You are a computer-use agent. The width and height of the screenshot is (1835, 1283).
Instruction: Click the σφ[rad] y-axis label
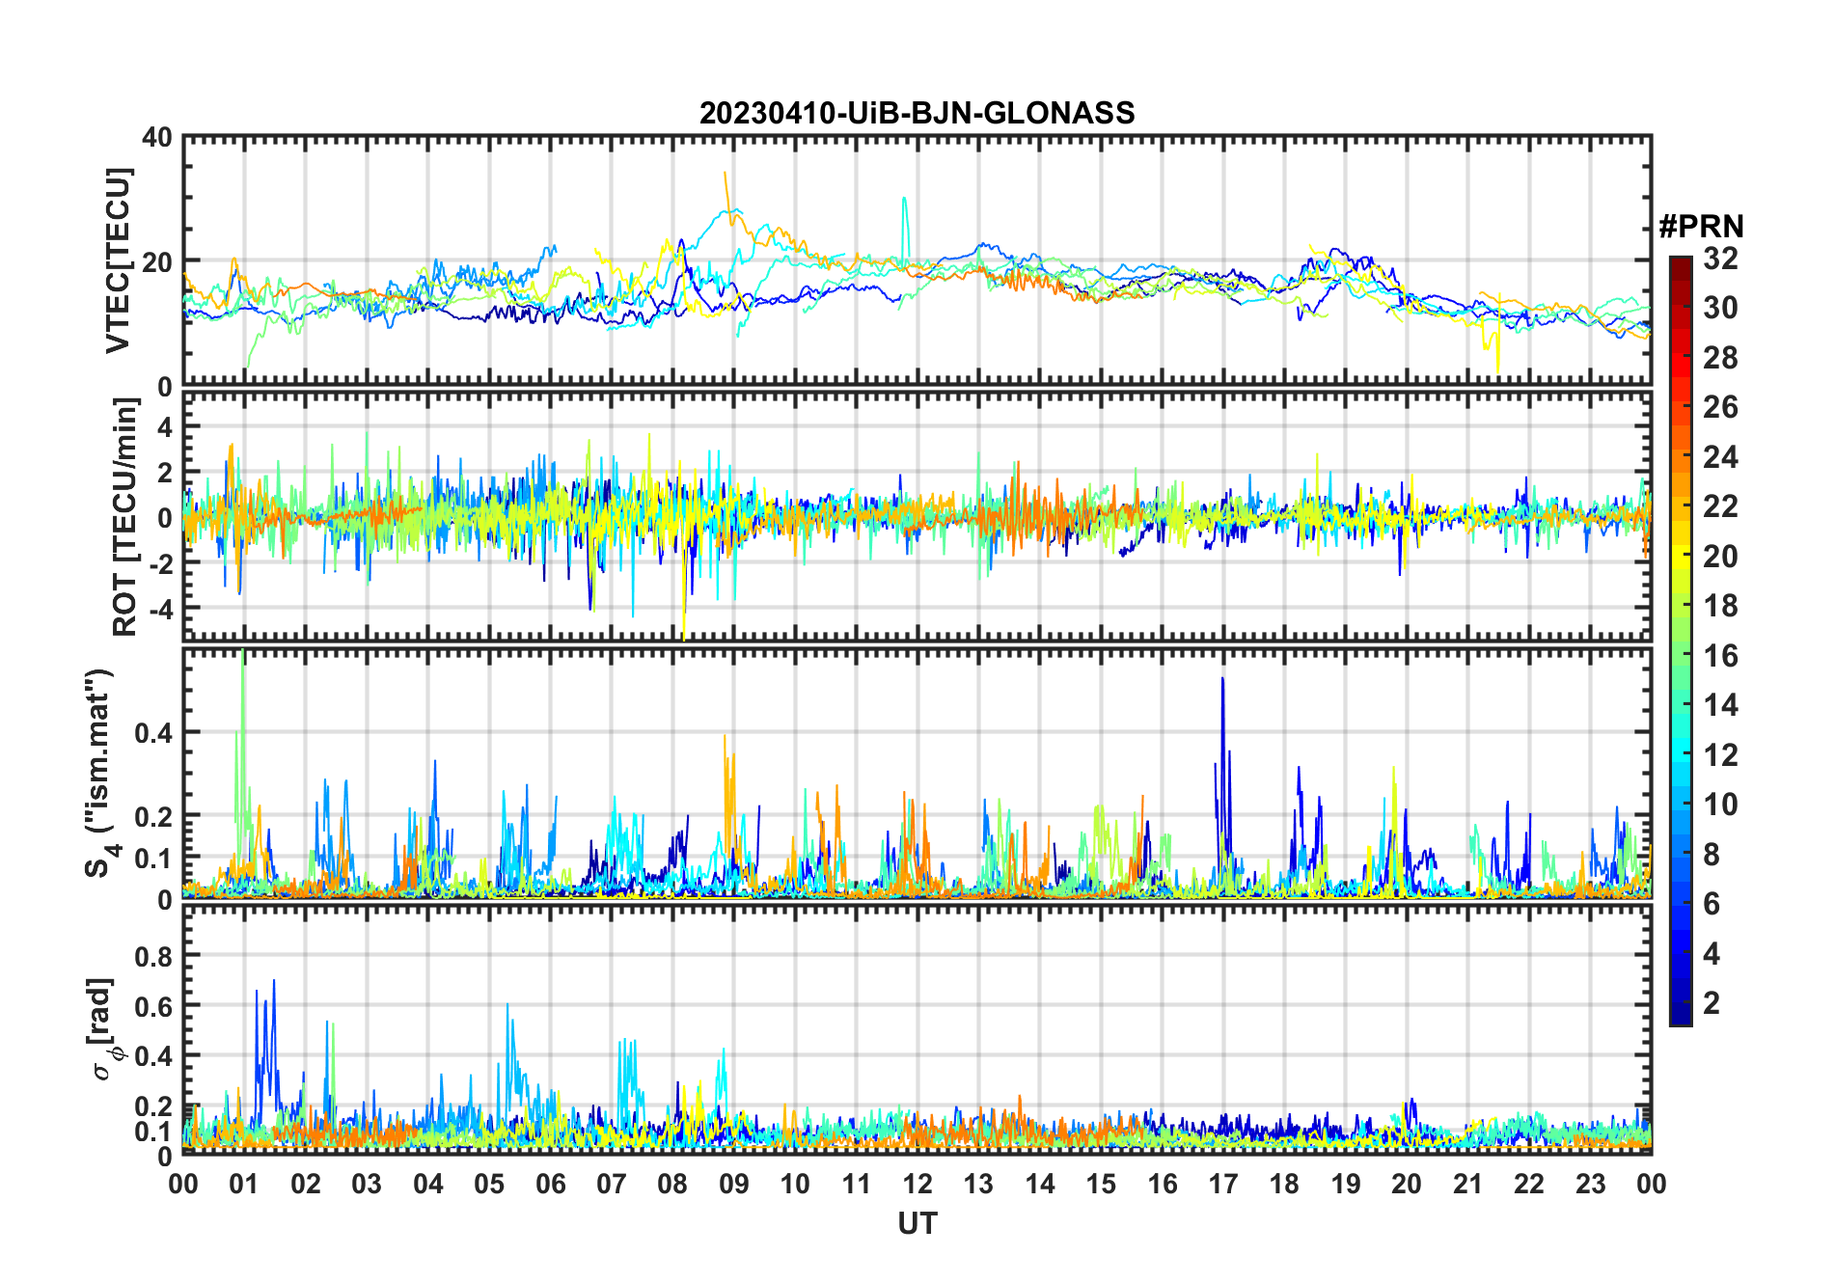click(104, 1028)
